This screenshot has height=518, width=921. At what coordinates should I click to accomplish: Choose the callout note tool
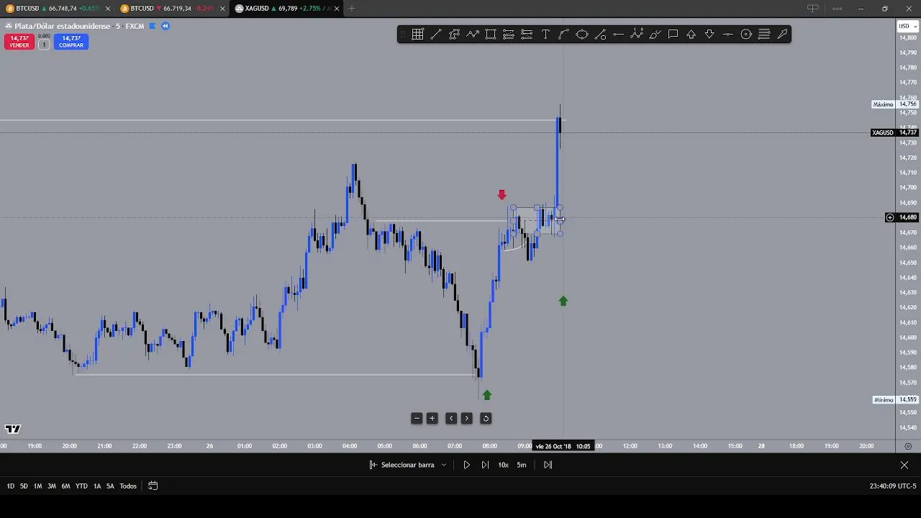pos(673,35)
